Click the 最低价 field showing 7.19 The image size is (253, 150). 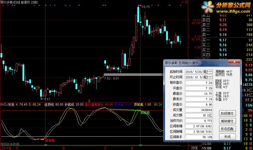point(199,99)
